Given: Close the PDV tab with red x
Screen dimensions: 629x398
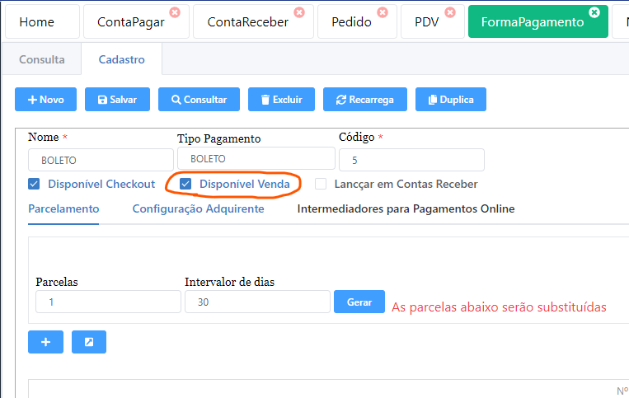Looking at the screenshot, I should (x=450, y=12).
